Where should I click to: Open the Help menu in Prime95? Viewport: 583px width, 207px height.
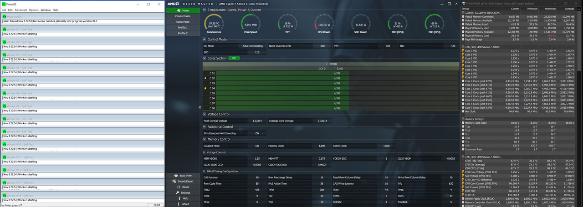point(56,10)
